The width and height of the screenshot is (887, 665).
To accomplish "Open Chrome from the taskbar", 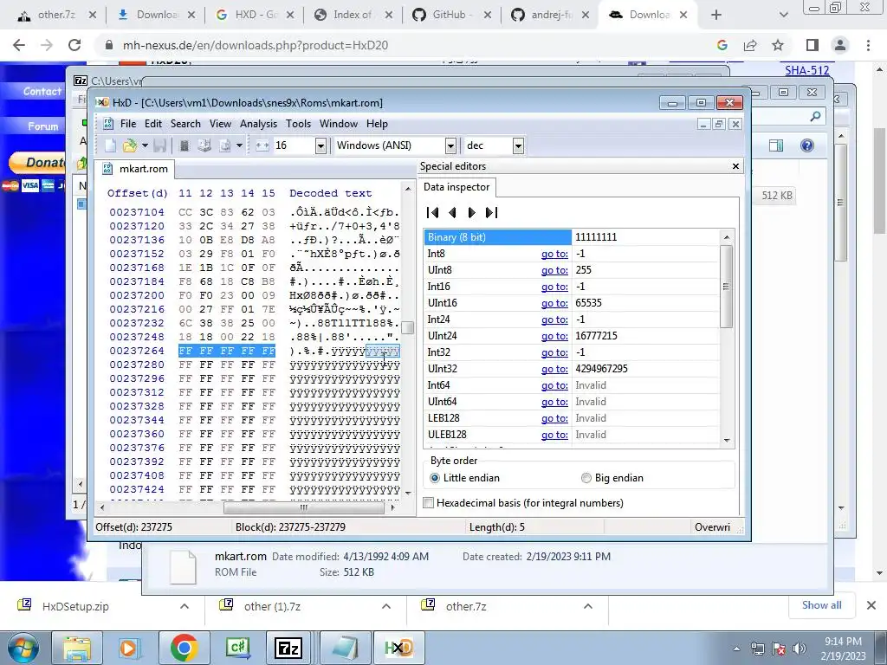I will [184, 648].
